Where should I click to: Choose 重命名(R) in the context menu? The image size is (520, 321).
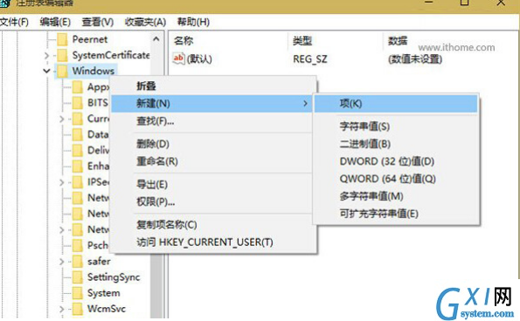(x=157, y=161)
